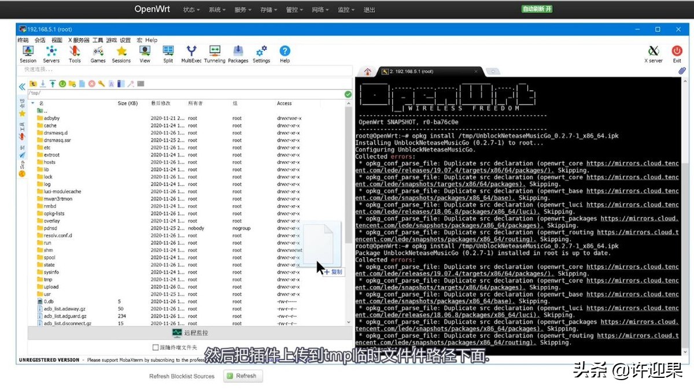
Task: Start the X server icon
Action: (654, 53)
